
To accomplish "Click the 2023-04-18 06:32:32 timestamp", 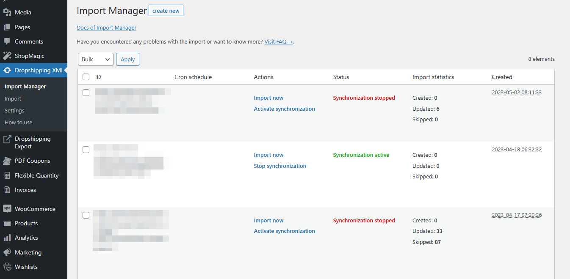I will click(x=517, y=149).
